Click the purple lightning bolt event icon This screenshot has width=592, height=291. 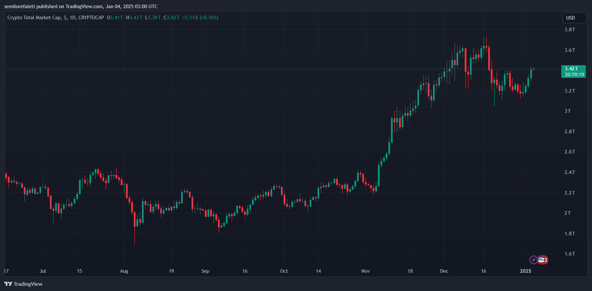pos(533,260)
